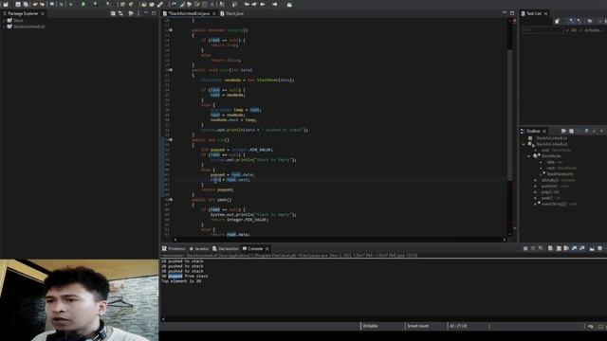Close the StackAsLinkedList.java editor tab
The width and height of the screenshot is (607, 341).
214,13
